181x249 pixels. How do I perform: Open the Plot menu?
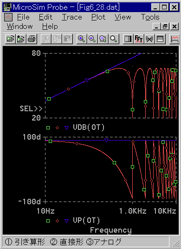(x=98, y=17)
